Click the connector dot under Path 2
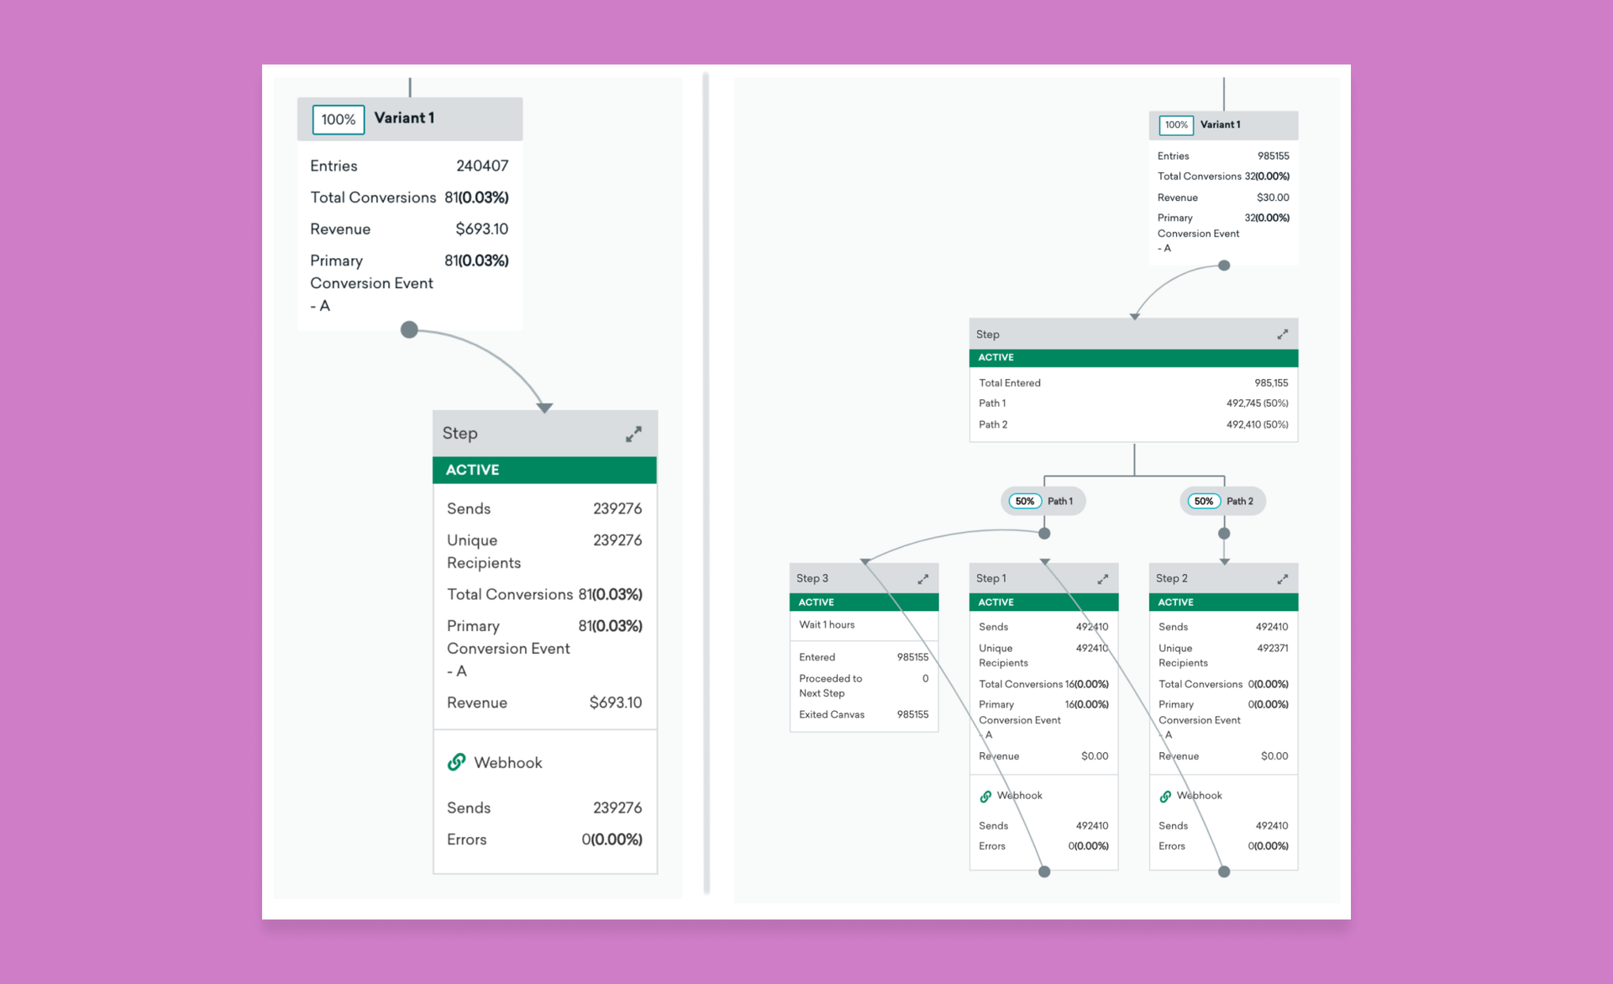 click(1224, 533)
